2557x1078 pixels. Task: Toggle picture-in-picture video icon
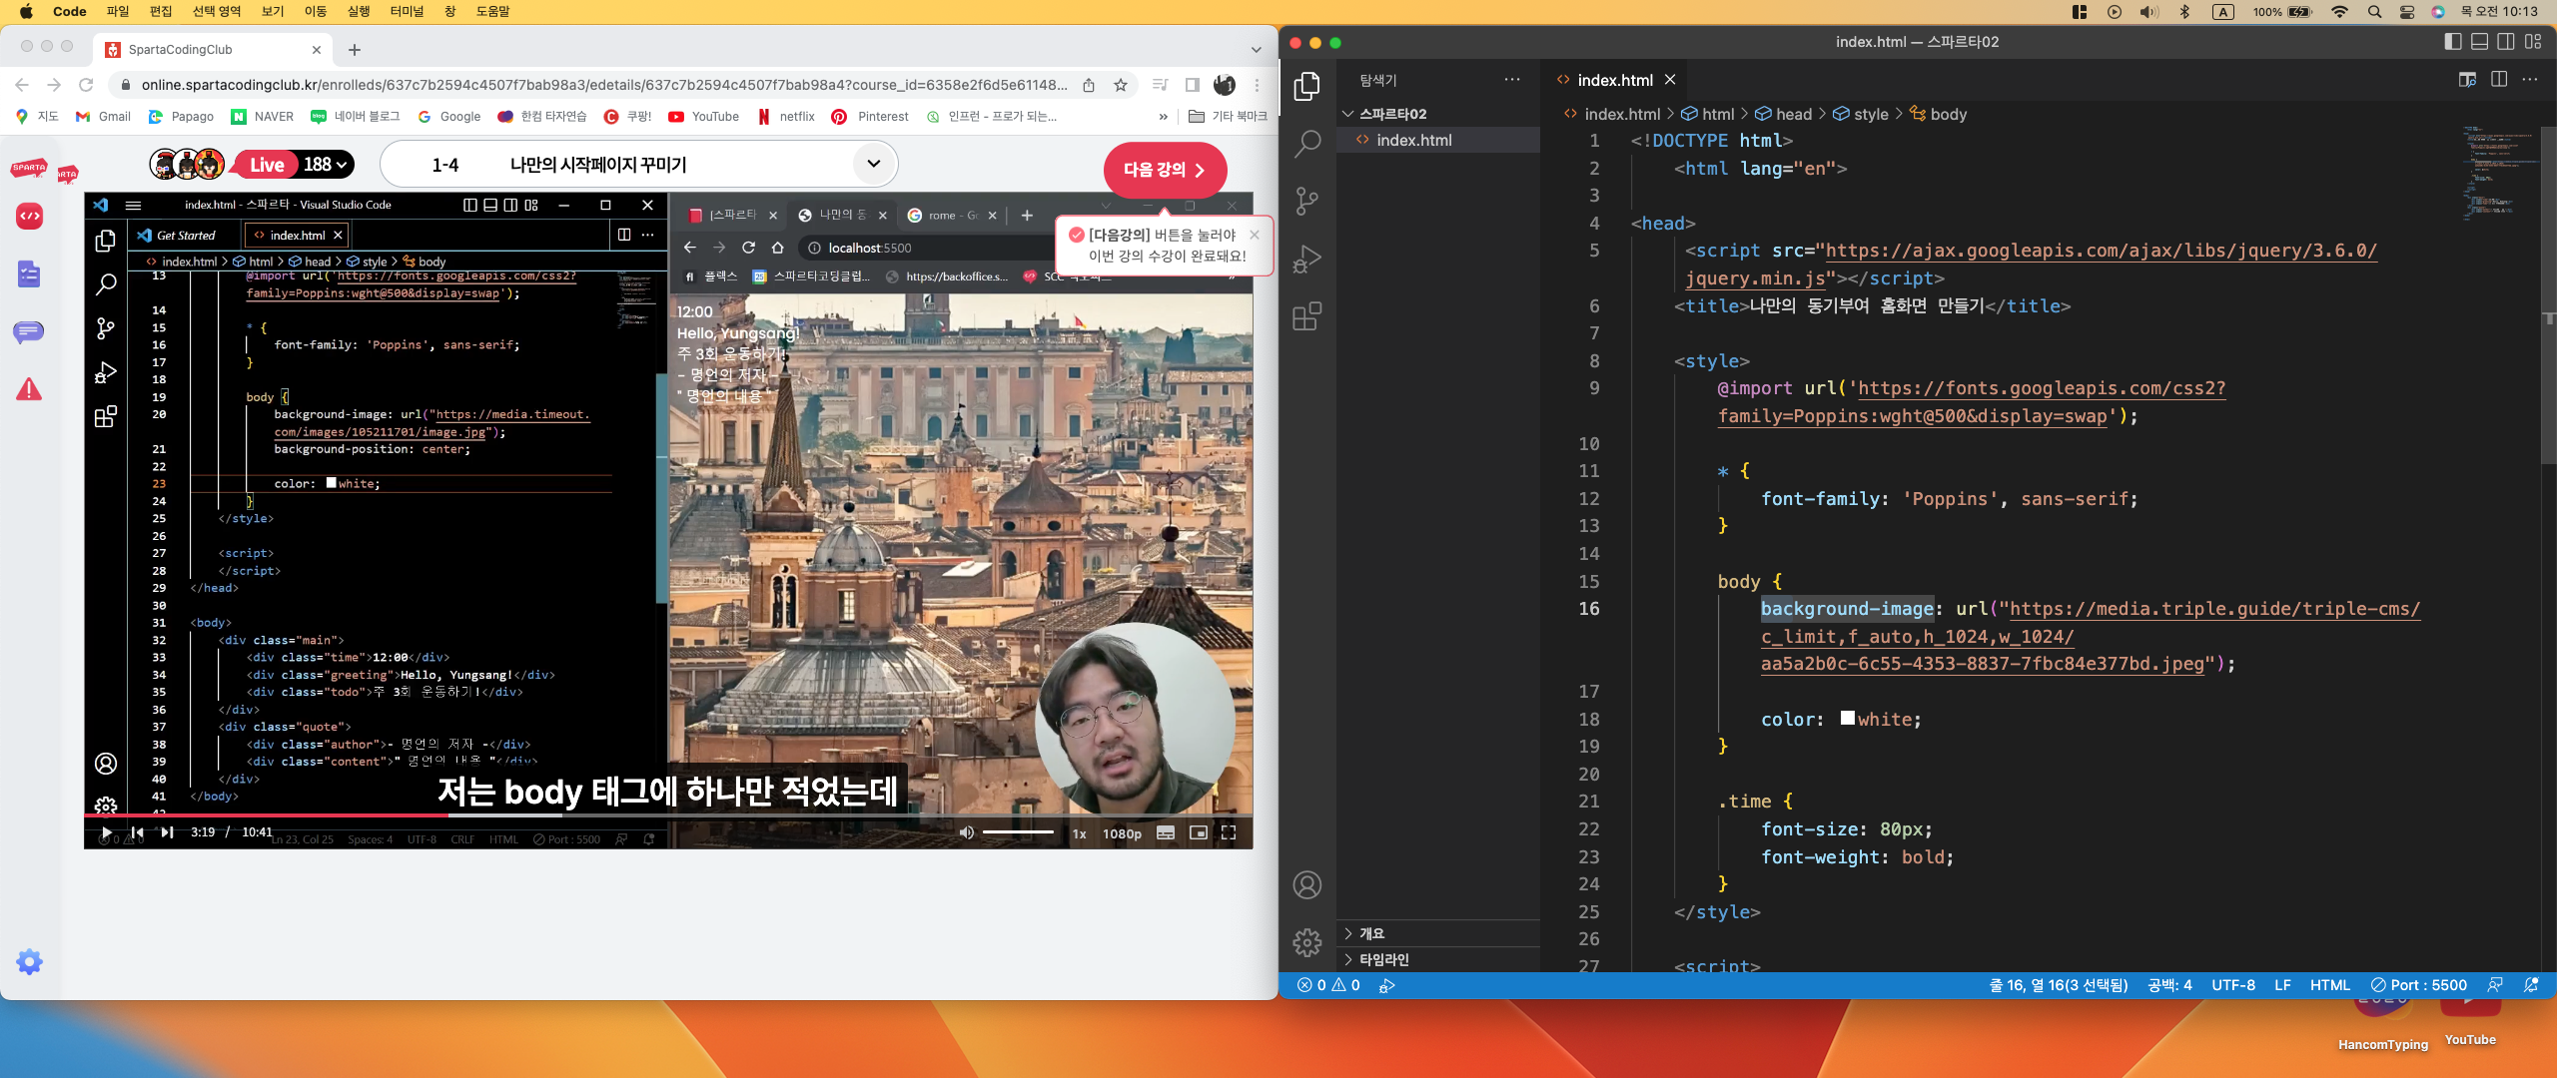1198,832
